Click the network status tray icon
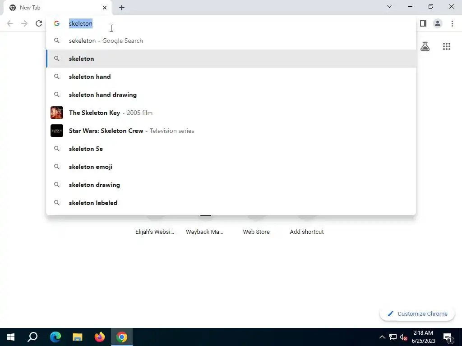462x346 pixels. [x=393, y=337]
